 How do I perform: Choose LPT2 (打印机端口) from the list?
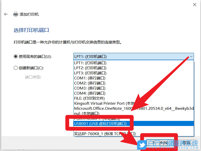90,68
